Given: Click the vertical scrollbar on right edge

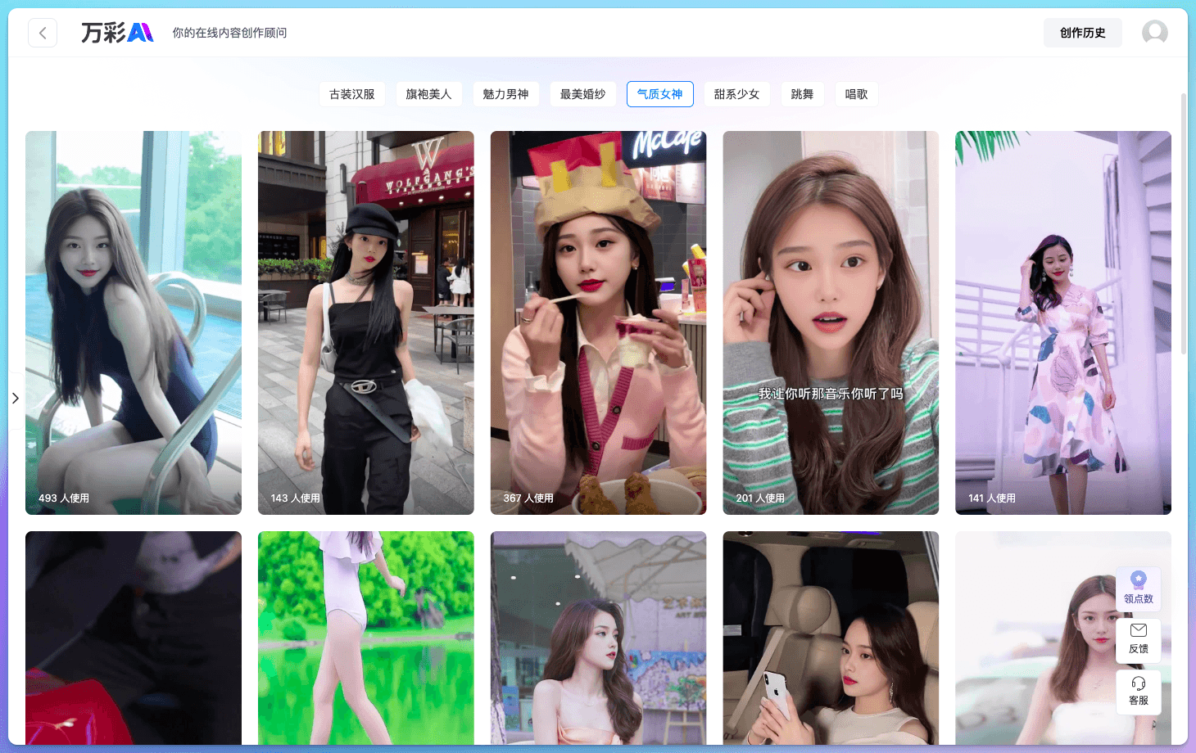Looking at the screenshot, I should 1184,223.
